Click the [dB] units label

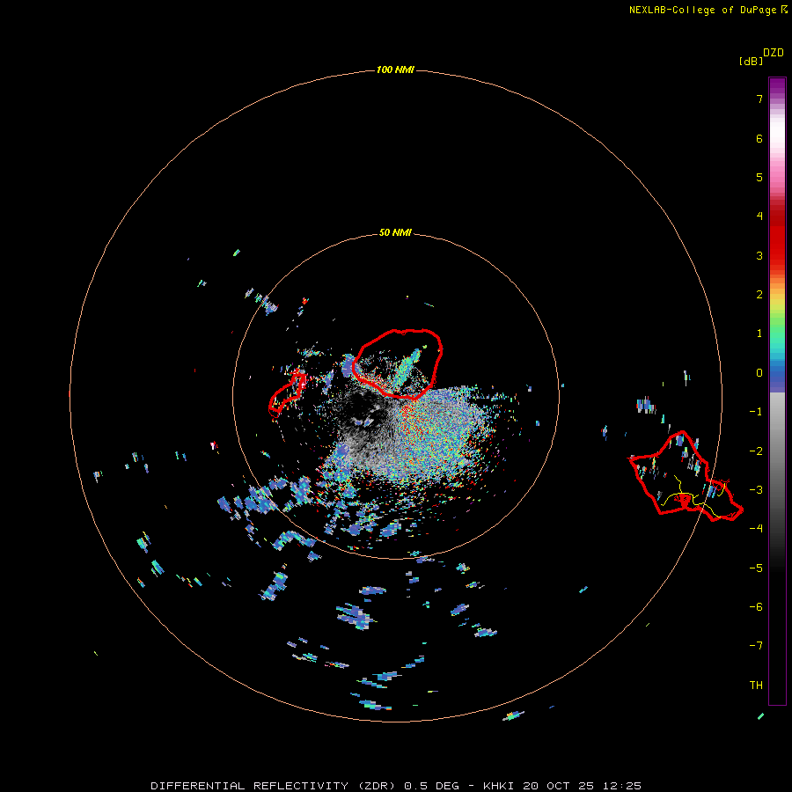click(751, 61)
